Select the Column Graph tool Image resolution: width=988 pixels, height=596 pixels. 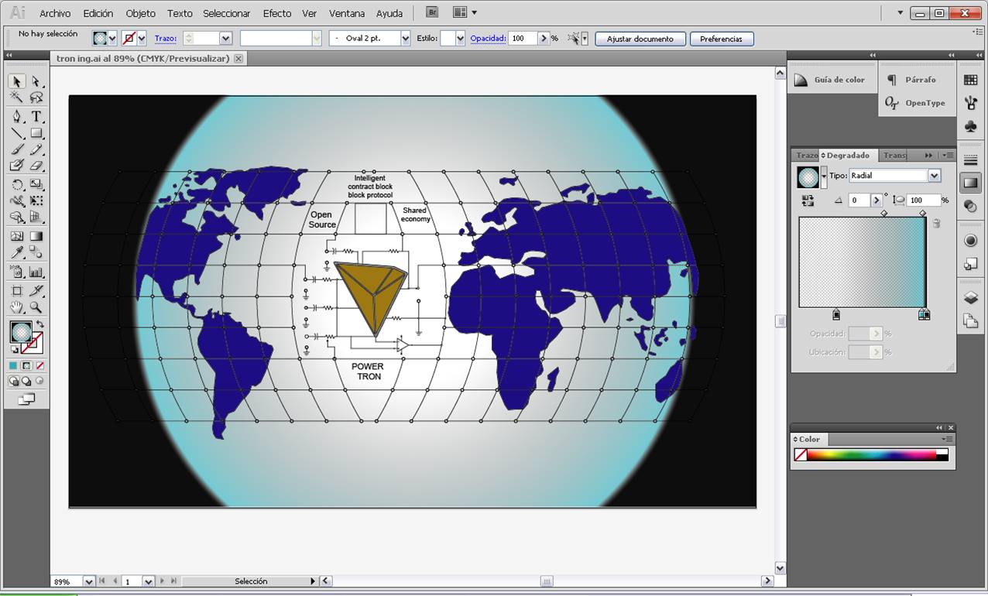[36, 272]
